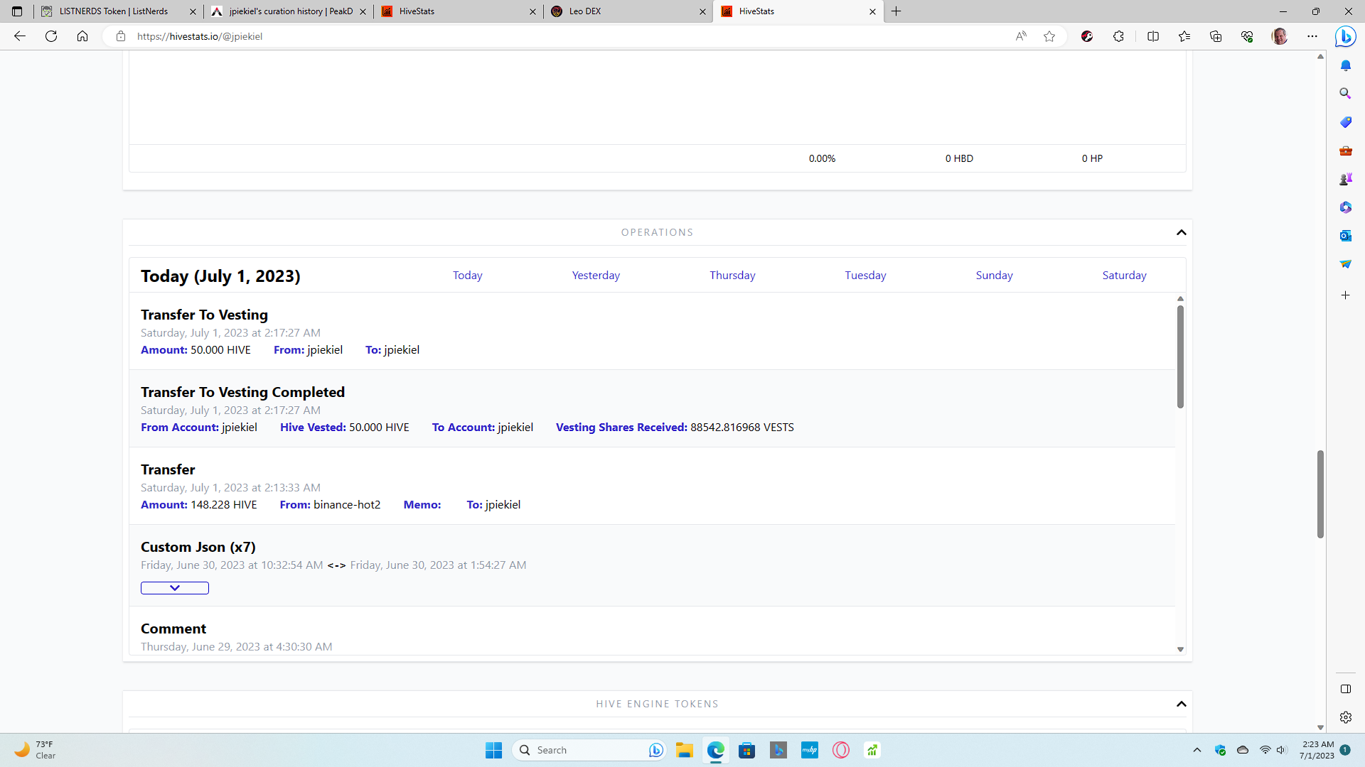This screenshot has height=767, width=1365.
Task: Expand the Custom Json (x7) details
Action: click(174, 587)
